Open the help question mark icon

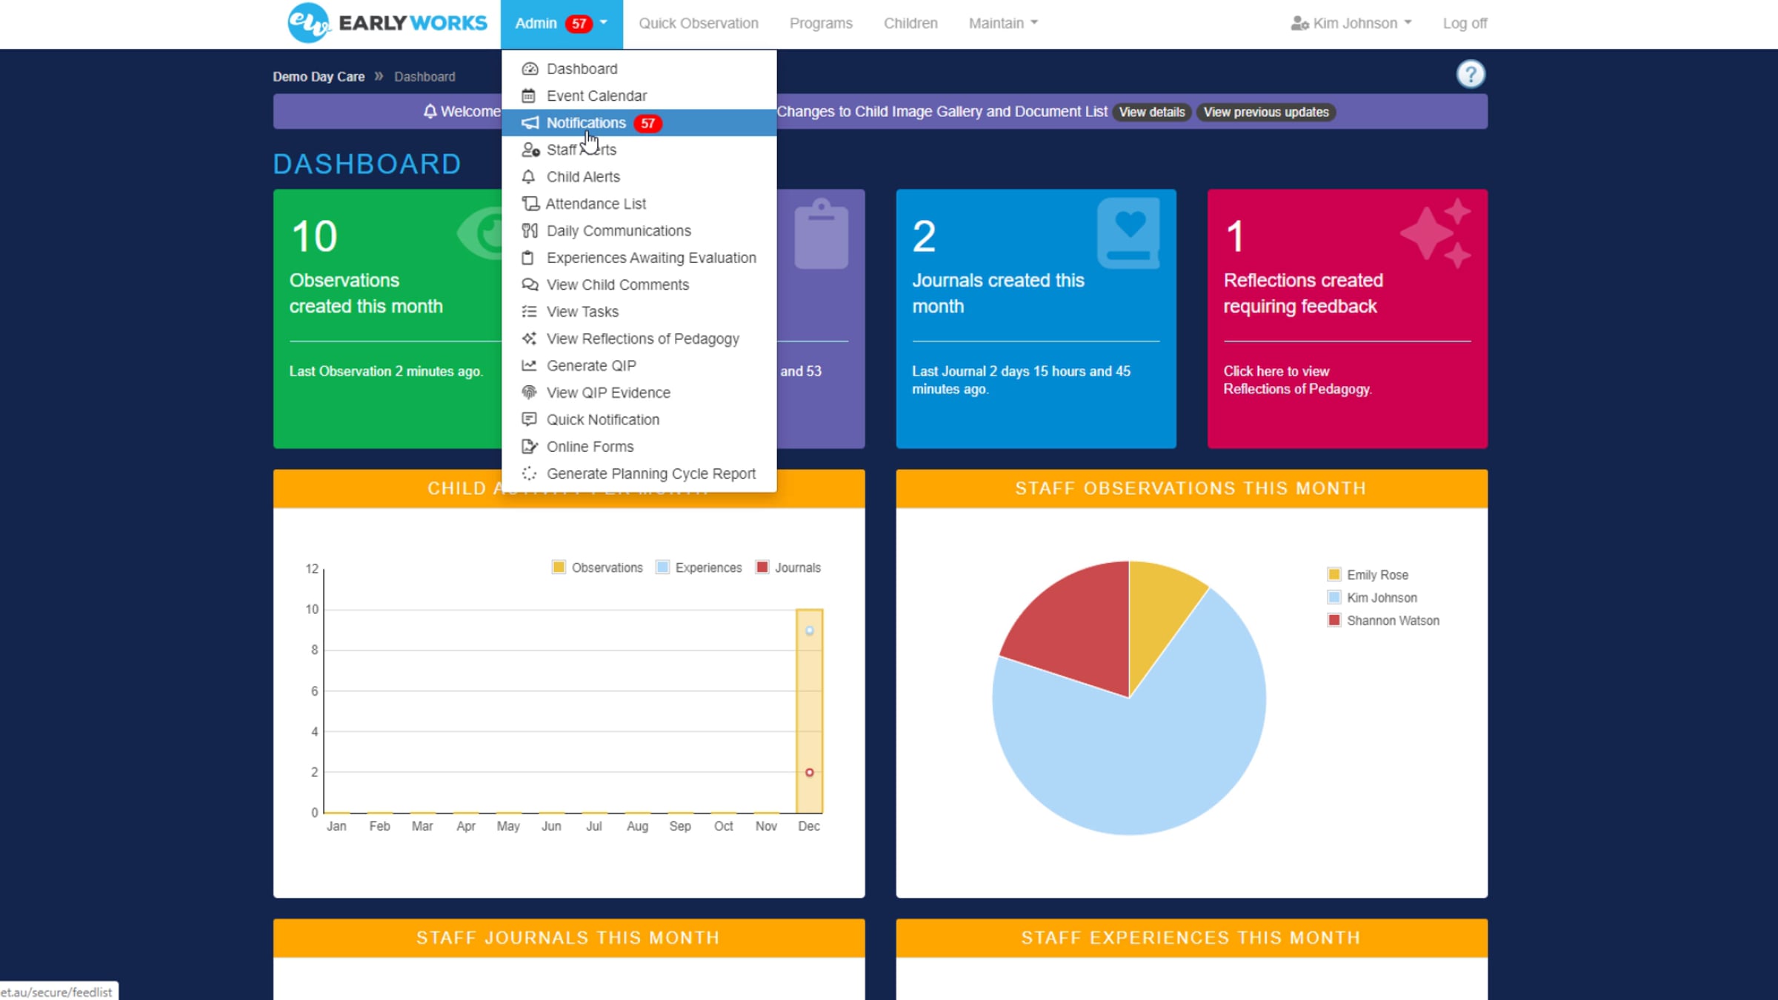tap(1471, 74)
